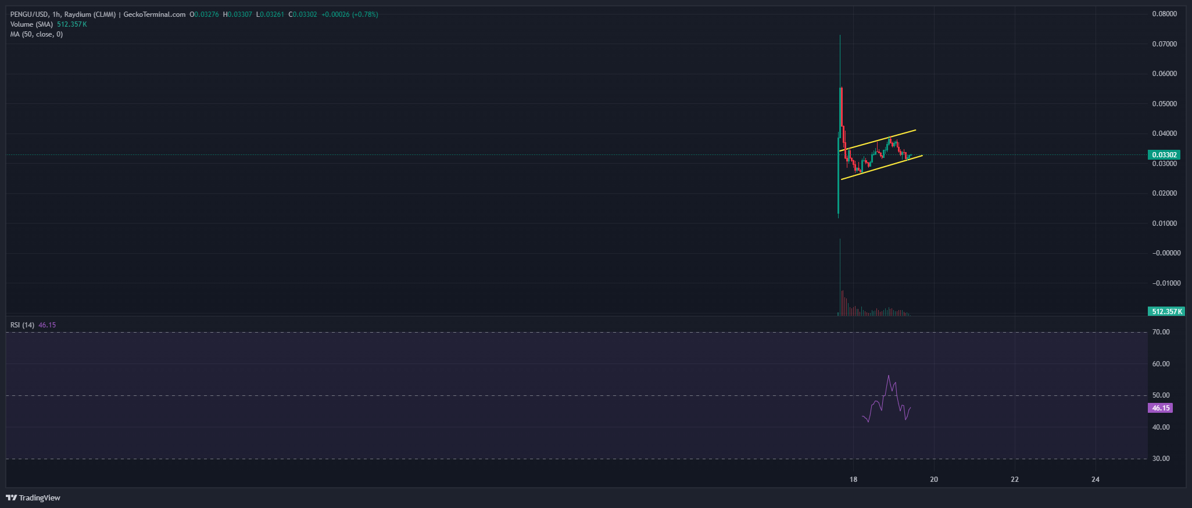Click the low value L0.03261

270,14
